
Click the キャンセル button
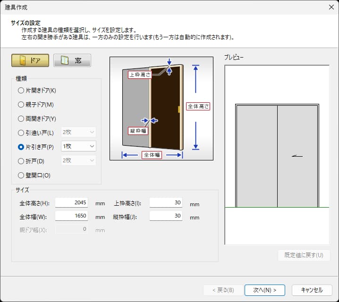click(312, 290)
